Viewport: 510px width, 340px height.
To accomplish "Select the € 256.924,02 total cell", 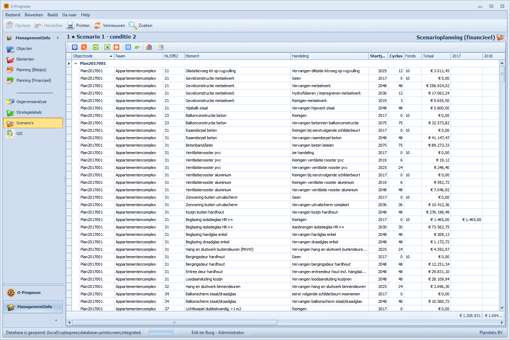I will (436, 86).
